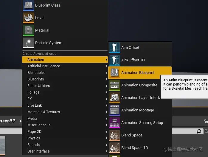Expand arrow next to Blendables
The width and height of the screenshot is (208, 157).
tap(106, 73)
